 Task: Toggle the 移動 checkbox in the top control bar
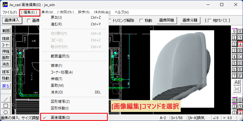coord(141,20)
